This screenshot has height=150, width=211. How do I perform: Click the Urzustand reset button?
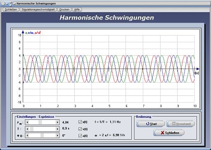coord(181,124)
